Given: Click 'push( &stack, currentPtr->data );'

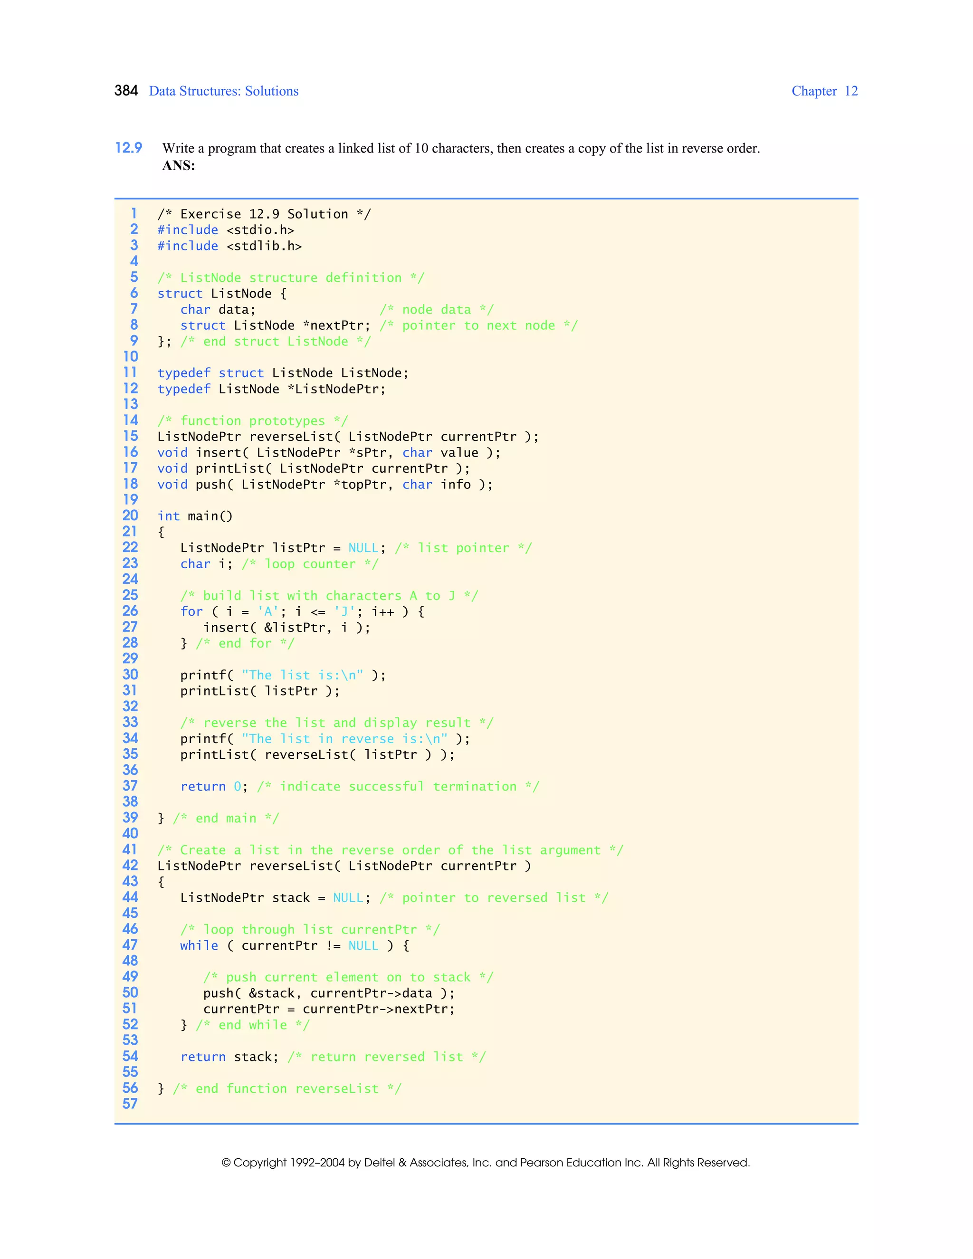Looking at the screenshot, I should coord(329,993).
